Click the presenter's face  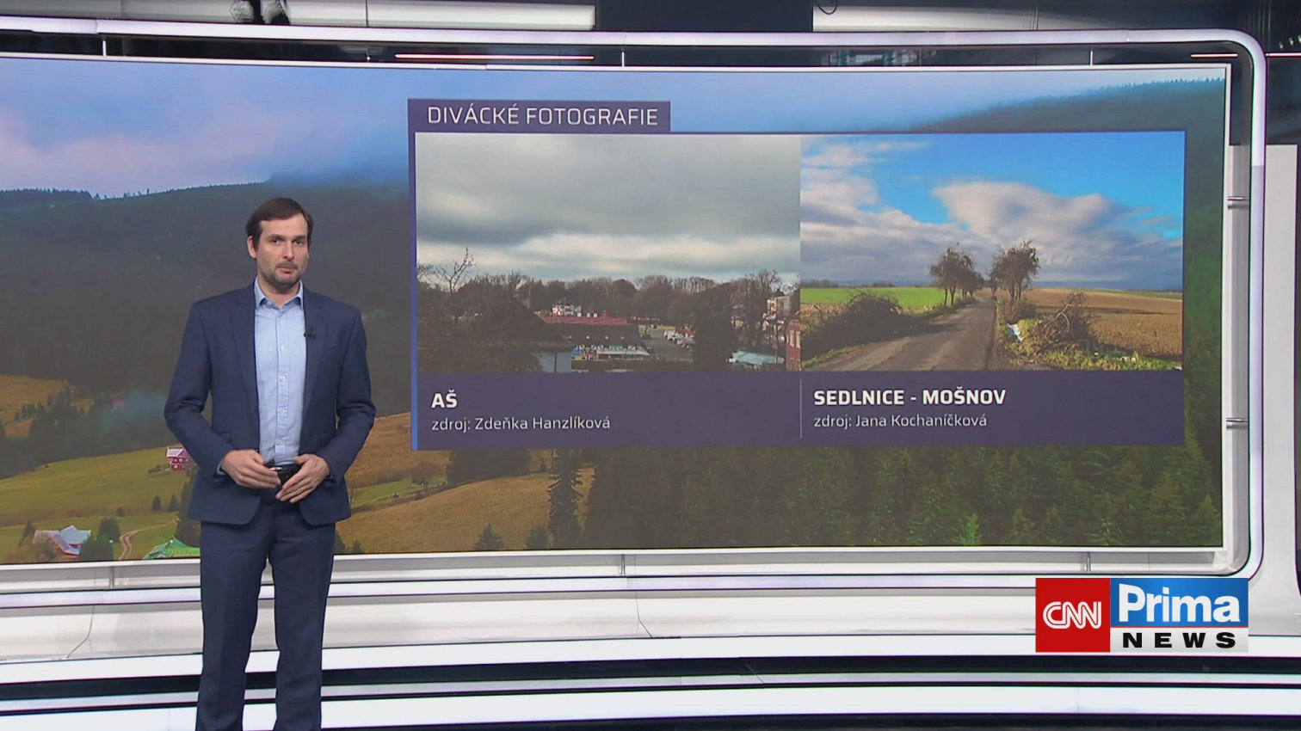click(280, 247)
